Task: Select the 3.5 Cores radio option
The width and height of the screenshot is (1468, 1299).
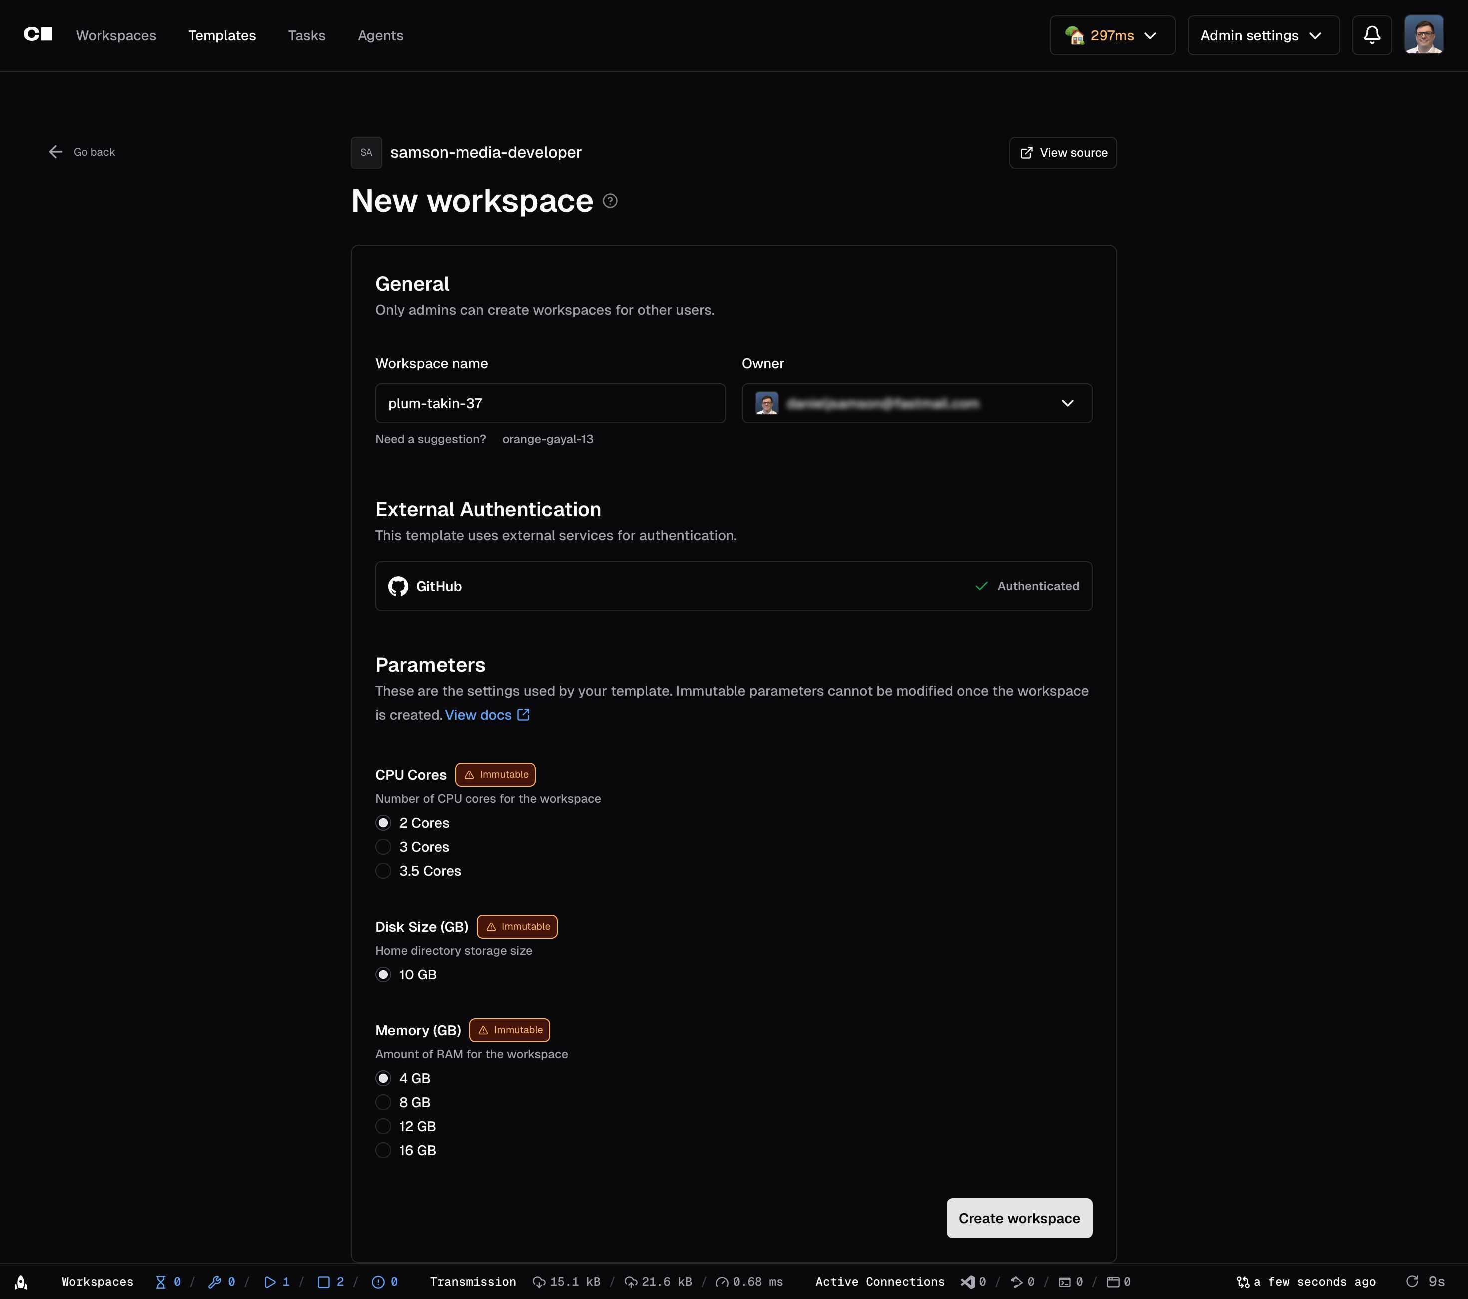Action: tap(383, 871)
